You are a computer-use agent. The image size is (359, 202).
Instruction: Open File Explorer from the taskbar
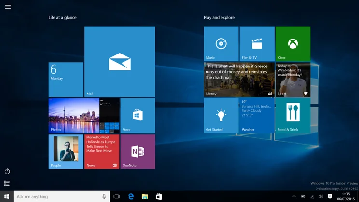[145, 197]
